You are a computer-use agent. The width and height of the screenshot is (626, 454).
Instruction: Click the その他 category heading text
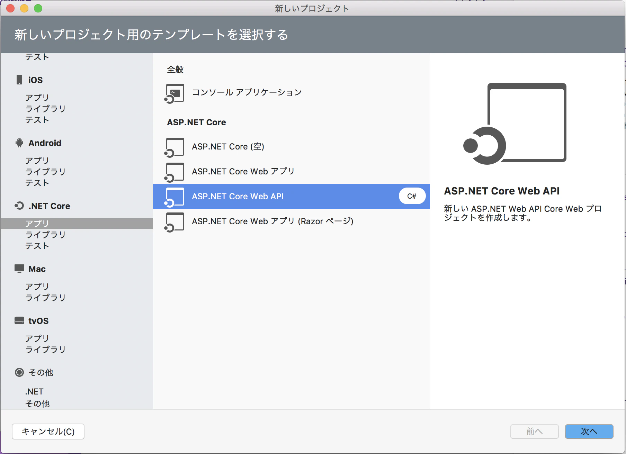(x=41, y=372)
